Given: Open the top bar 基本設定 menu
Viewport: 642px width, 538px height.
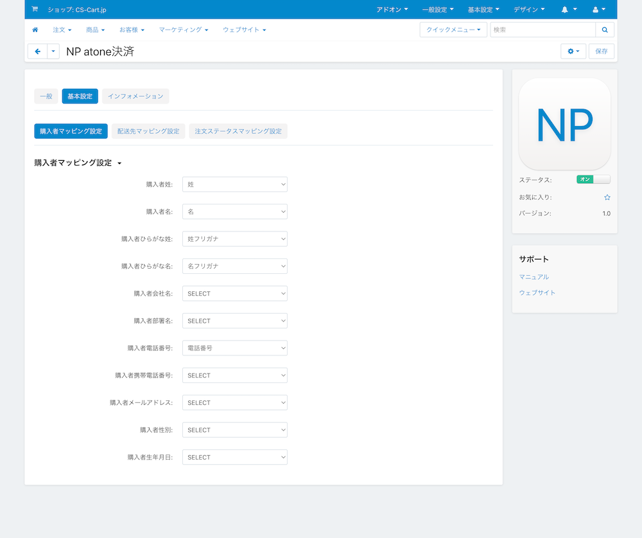Looking at the screenshot, I should (x=483, y=10).
